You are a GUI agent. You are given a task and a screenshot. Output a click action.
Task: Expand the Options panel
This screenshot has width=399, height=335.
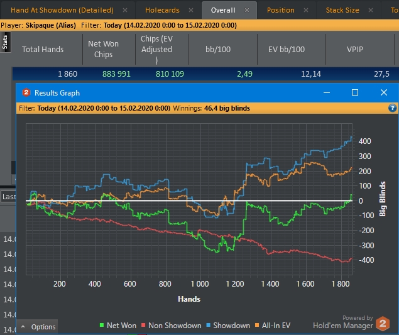pos(37,327)
